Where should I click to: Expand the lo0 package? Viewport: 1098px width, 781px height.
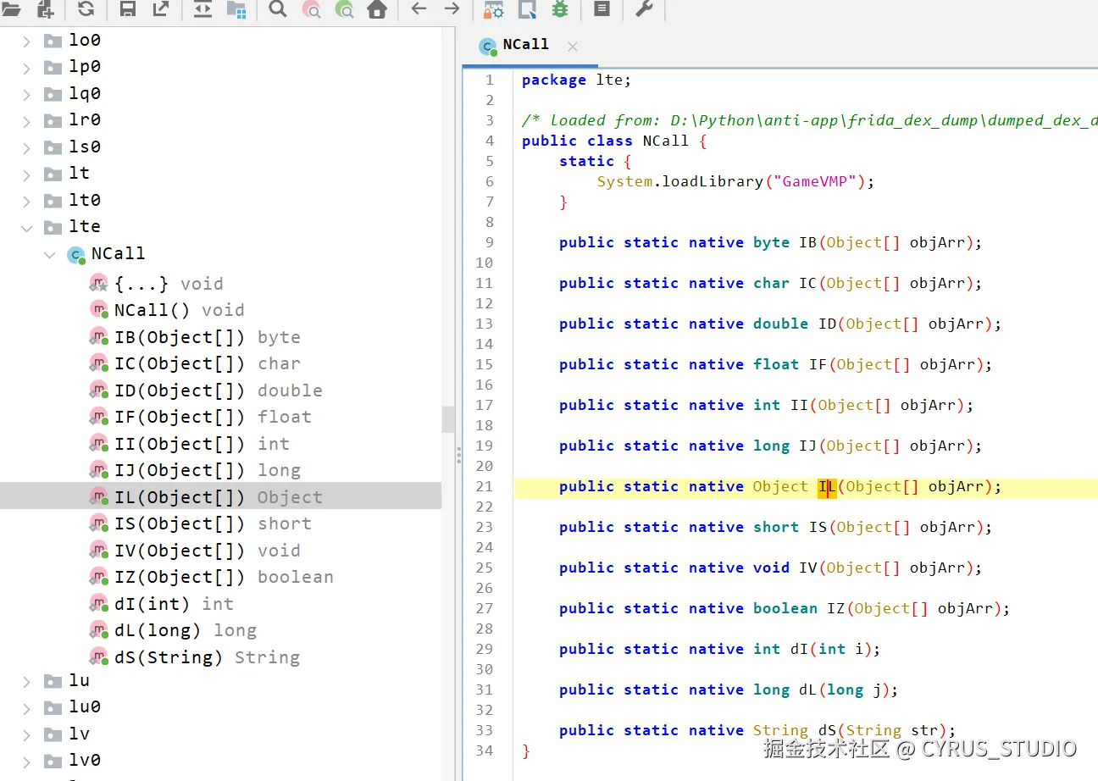click(x=26, y=41)
